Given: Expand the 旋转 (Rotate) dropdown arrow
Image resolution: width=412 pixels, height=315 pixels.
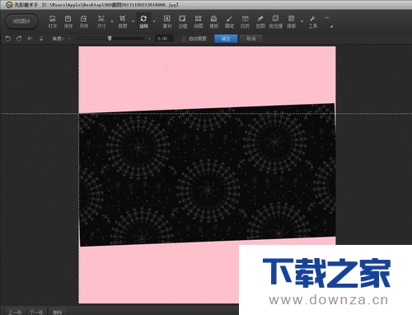Looking at the screenshot, I should tap(154, 21).
